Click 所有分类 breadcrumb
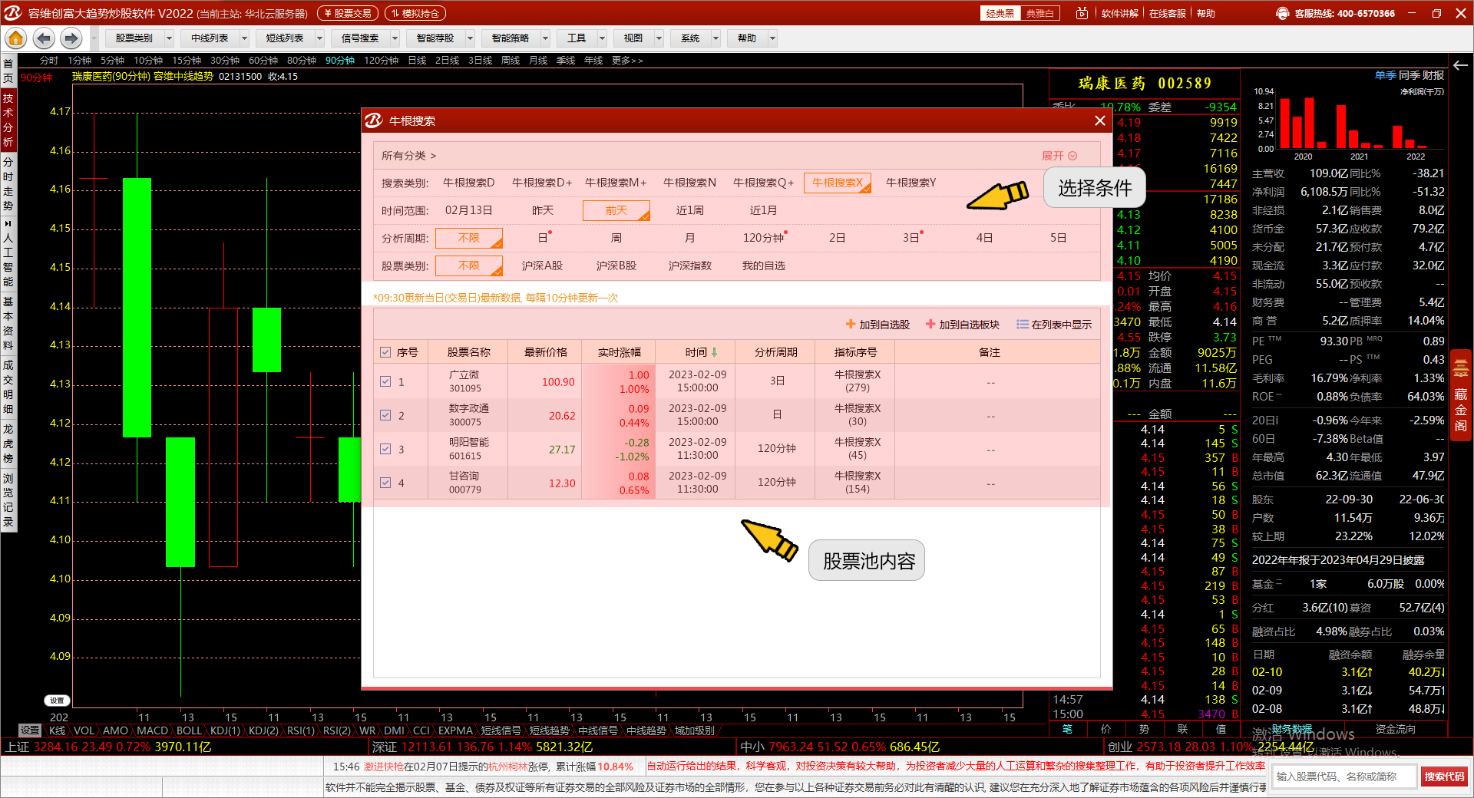 pyautogui.click(x=404, y=156)
